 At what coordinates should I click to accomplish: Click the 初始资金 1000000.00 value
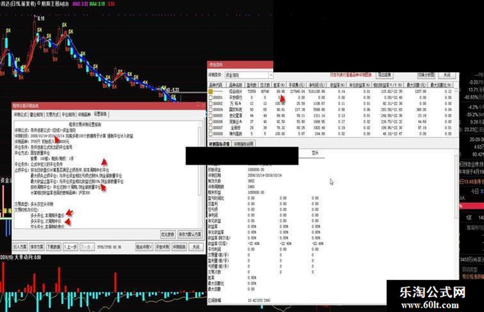coord(256,170)
